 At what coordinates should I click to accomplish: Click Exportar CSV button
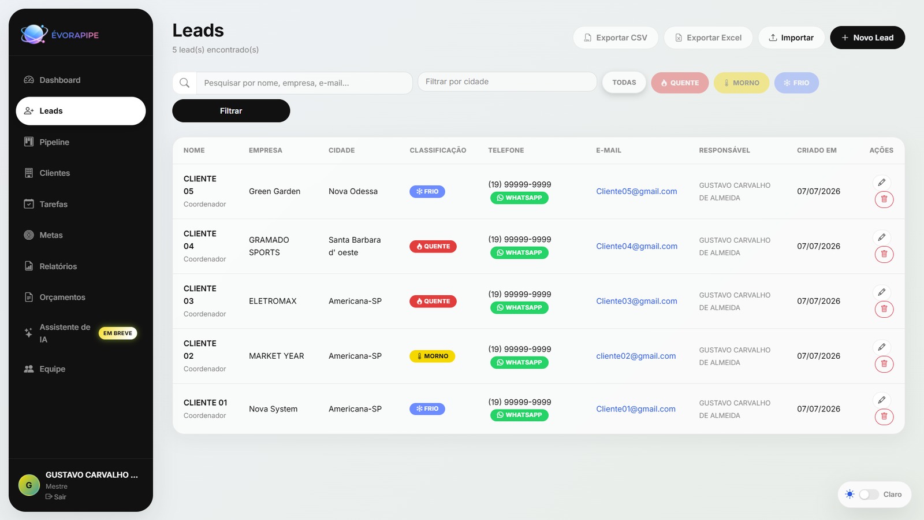(616, 38)
